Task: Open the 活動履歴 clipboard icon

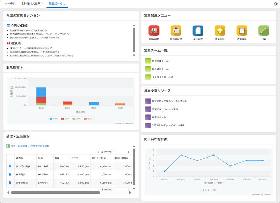Action: click(x=242, y=31)
